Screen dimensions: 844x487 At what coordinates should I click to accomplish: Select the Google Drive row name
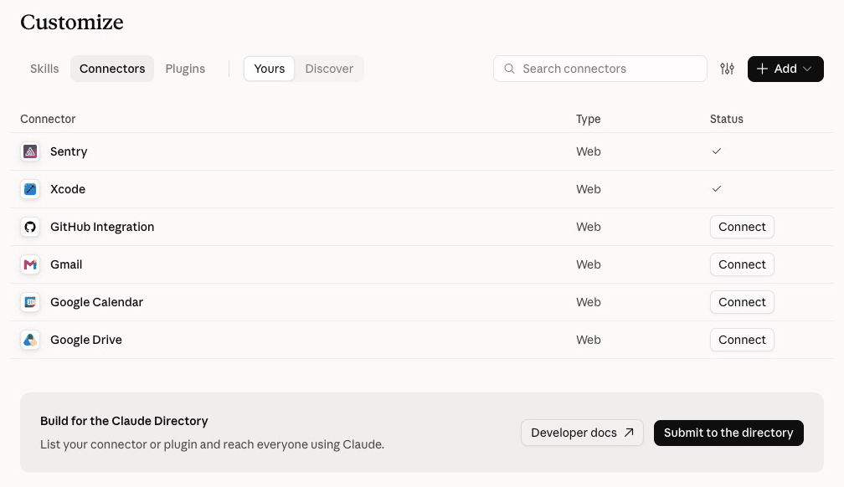tap(86, 340)
